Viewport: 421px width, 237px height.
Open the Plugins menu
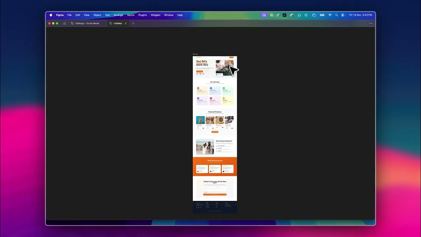[142, 15]
